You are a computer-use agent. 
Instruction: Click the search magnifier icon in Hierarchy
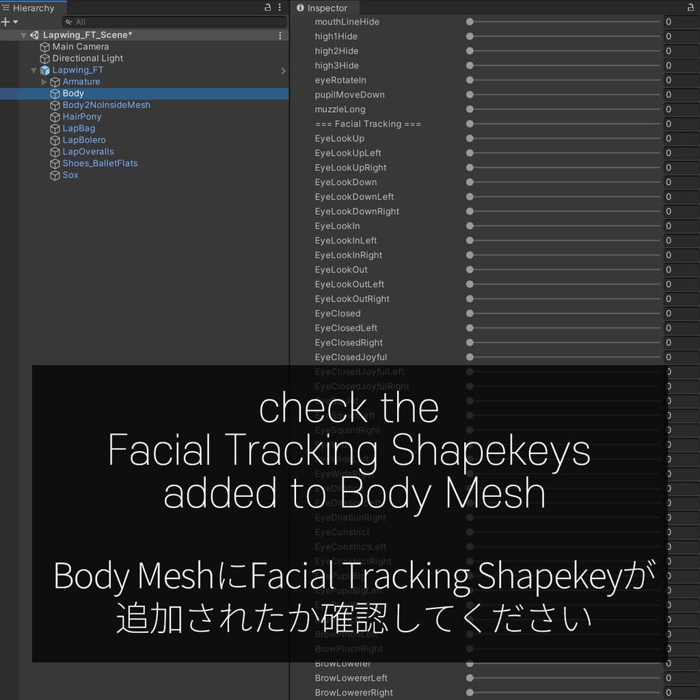[x=68, y=21]
